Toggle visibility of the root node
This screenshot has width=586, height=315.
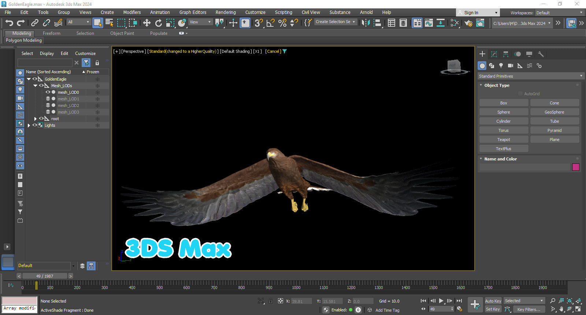(x=41, y=118)
